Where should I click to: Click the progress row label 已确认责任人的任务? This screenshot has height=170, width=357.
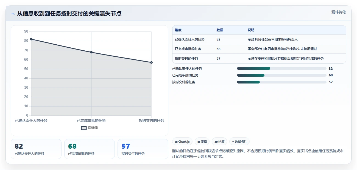187,69
